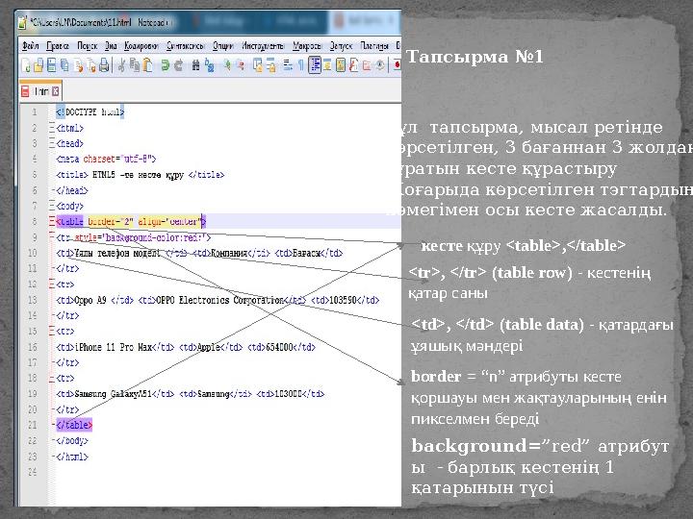Select the htm document tab

(x=40, y=91)
